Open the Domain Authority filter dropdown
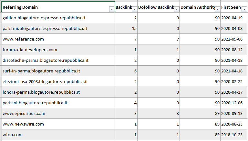This screenshot has width=248, height=141. (217, 10)
